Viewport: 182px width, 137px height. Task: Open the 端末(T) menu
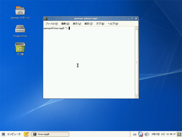tap(88, 24)
